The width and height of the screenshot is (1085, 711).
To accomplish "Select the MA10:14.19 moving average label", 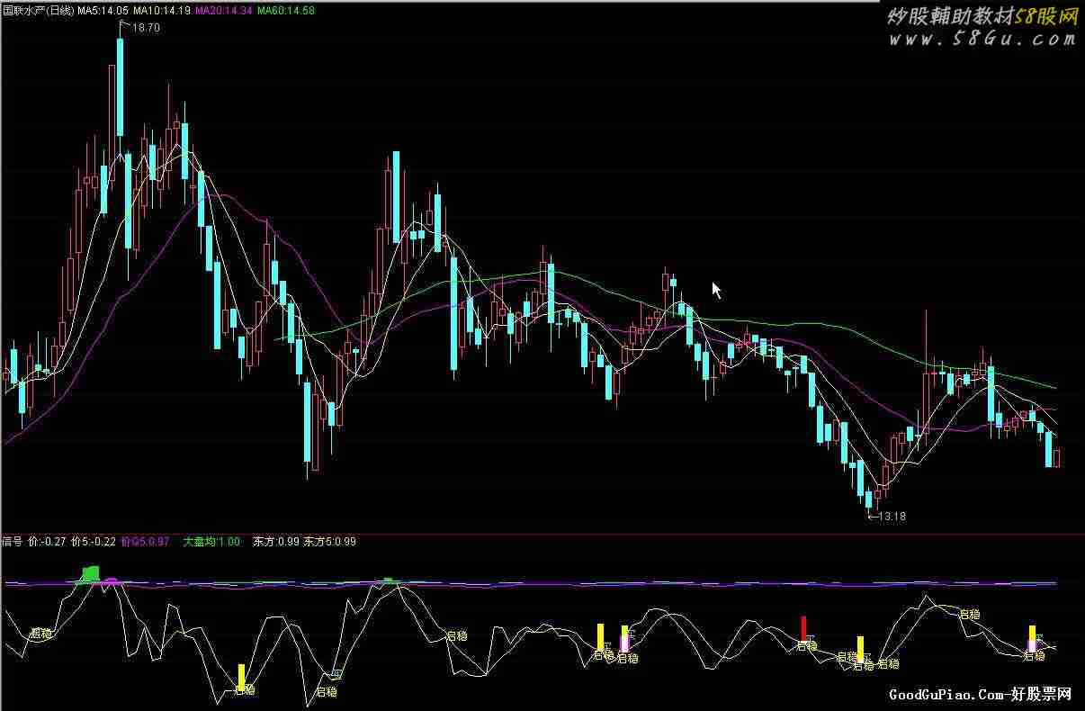I will (x=162, y=10).
